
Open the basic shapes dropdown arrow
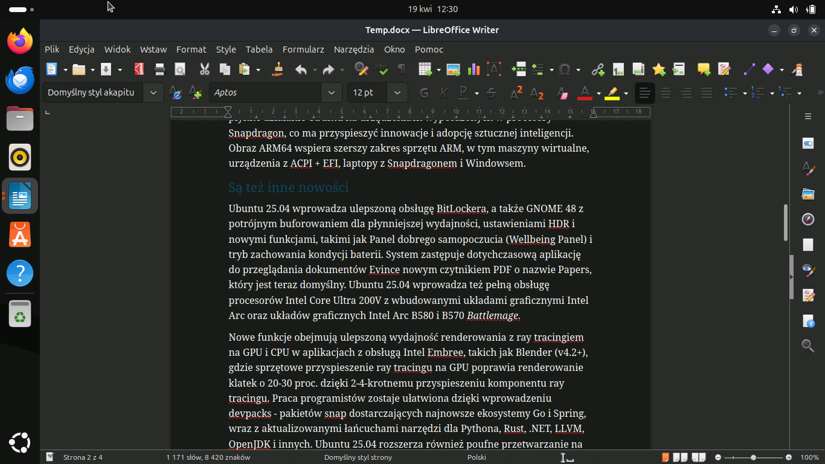(x=782, y=70)
